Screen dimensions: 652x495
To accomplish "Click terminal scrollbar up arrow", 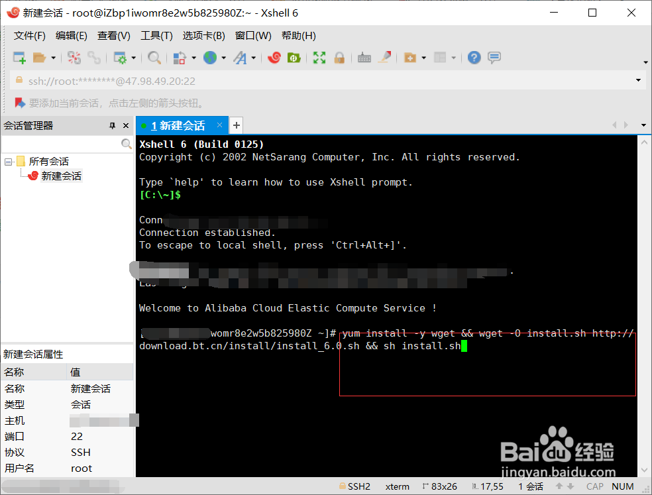I will (x=644, y=142).
